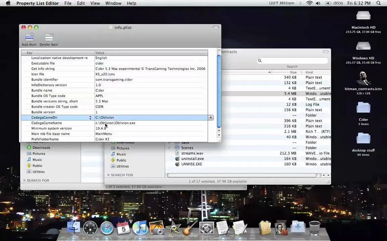Open the File menu

(68, 3)
